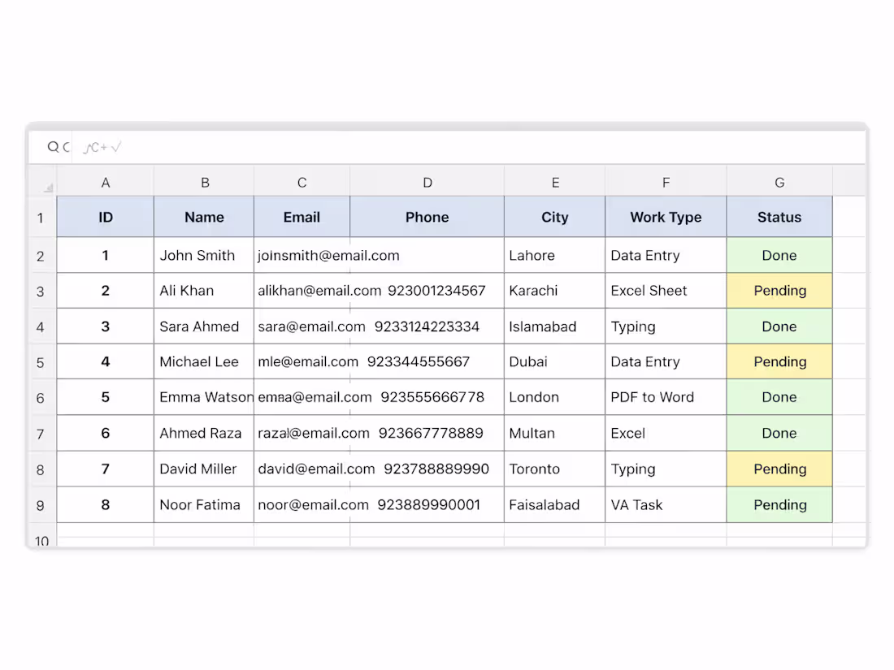Select the "Ali Khan" name cell
This screenshot has height=670, width=894.
click(x=204, y=291)
